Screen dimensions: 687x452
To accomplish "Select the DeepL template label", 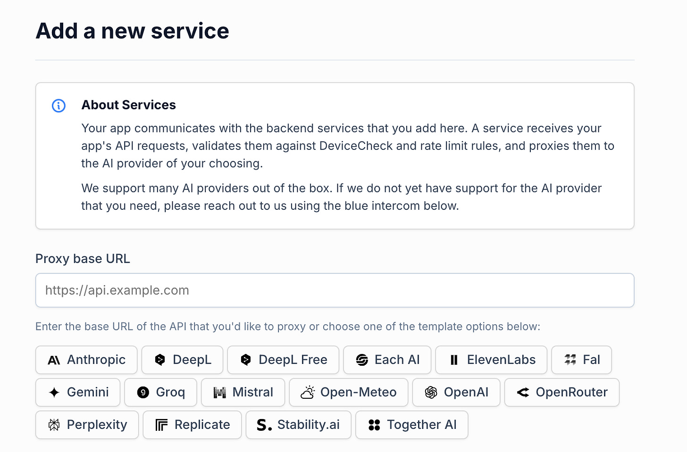I will [x=192, y=360].
